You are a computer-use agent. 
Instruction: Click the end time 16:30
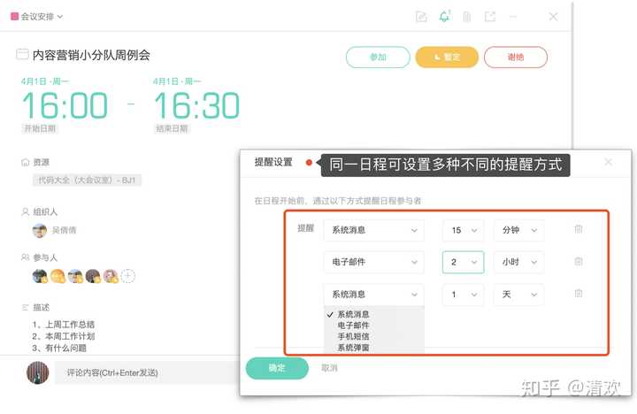pyautogui.click(x=196, y=105)
